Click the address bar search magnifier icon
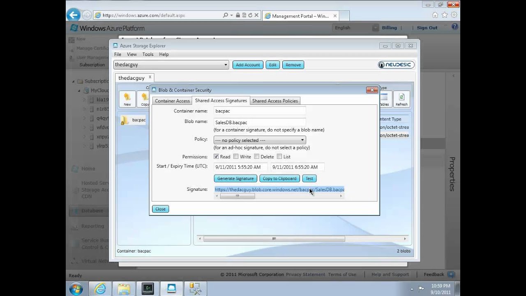The image size is (526, 296). click(226, 15)
